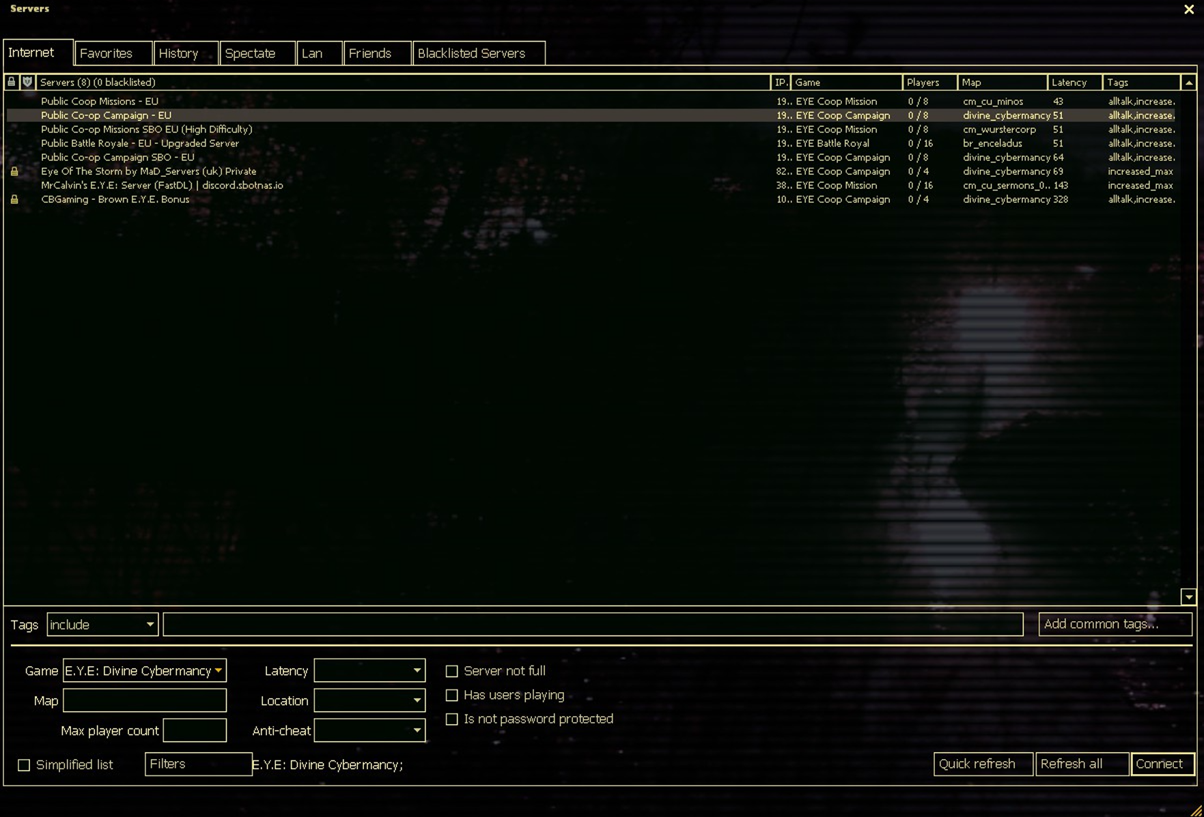Click the Filters button

pyautogui.click(x=198, y=764)
